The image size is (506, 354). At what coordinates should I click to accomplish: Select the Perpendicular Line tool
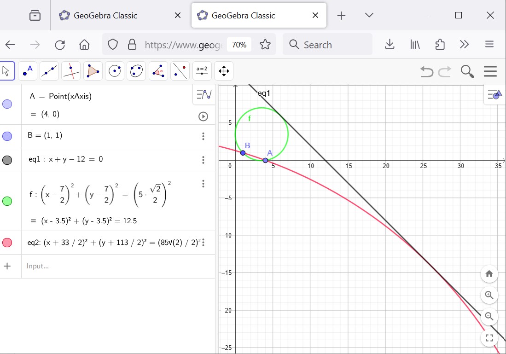71,71
